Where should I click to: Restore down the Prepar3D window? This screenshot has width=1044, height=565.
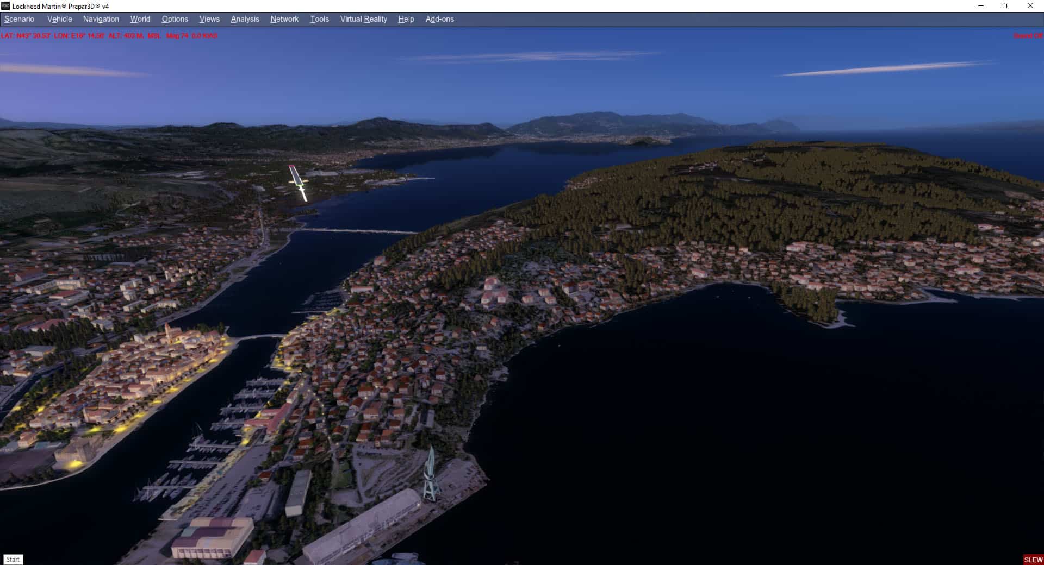1005,6
